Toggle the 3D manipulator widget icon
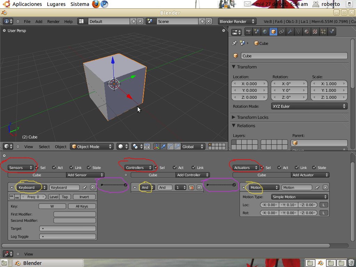 (157, 146)
